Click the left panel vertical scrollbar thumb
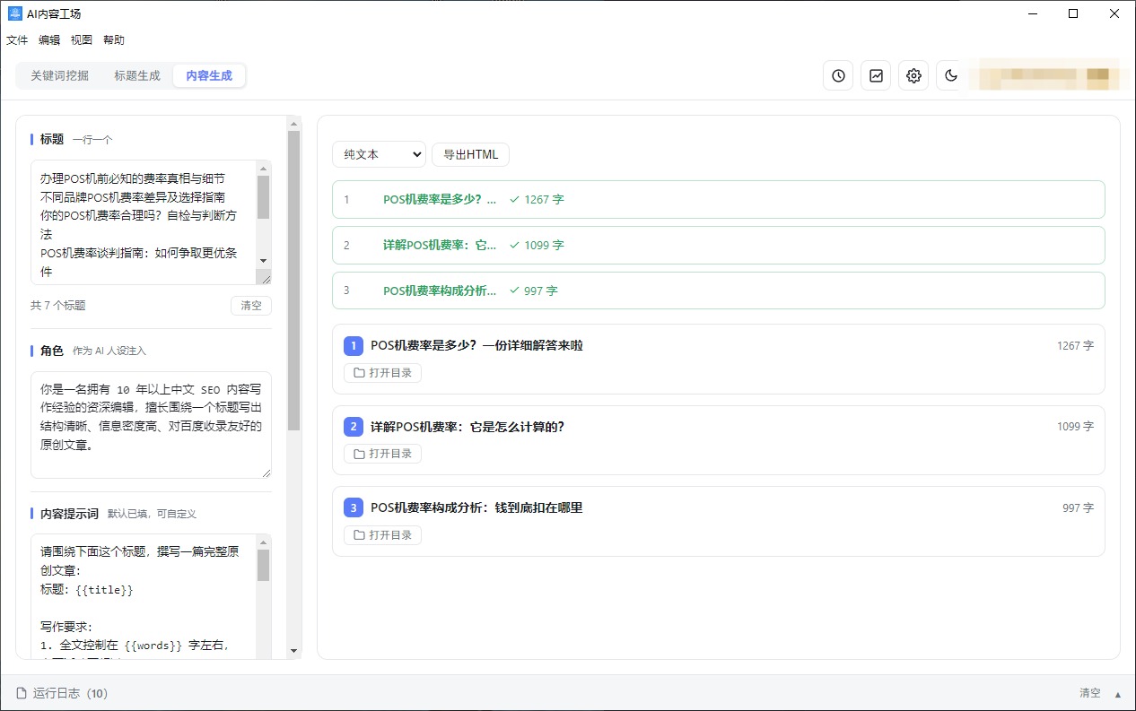 tap(293, 281)
